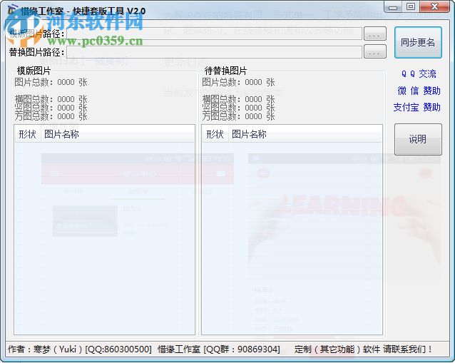Image resolution: width=455 pixels, height=363 pixels.
Task: Sort 待替换图片 list by 图片名称 column
Action: (x=305, y=134)
